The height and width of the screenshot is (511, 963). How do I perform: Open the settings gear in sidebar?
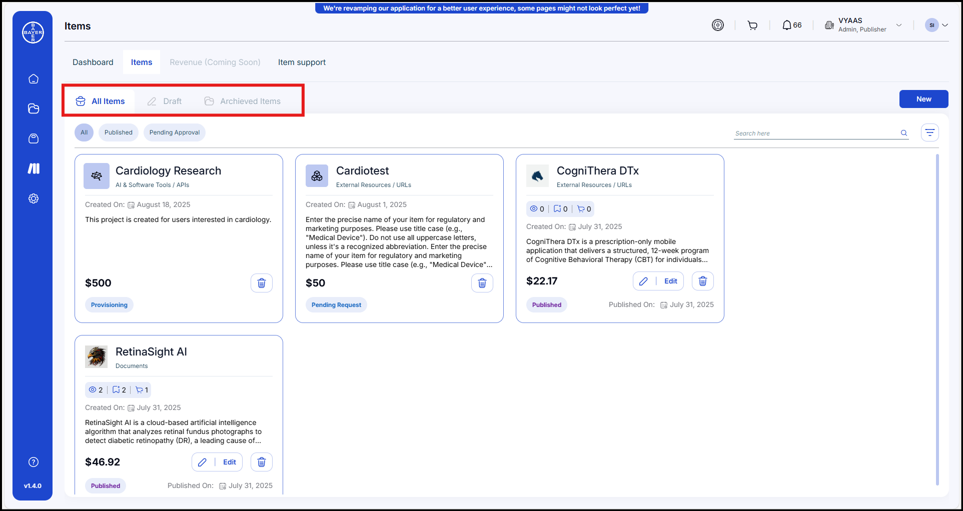pyautogui.click(x=34, y=198)
